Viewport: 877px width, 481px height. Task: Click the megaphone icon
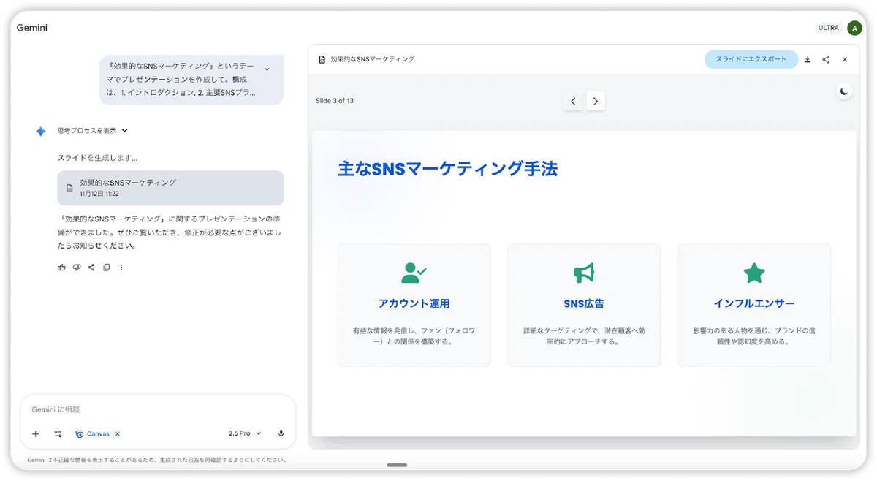584,273
